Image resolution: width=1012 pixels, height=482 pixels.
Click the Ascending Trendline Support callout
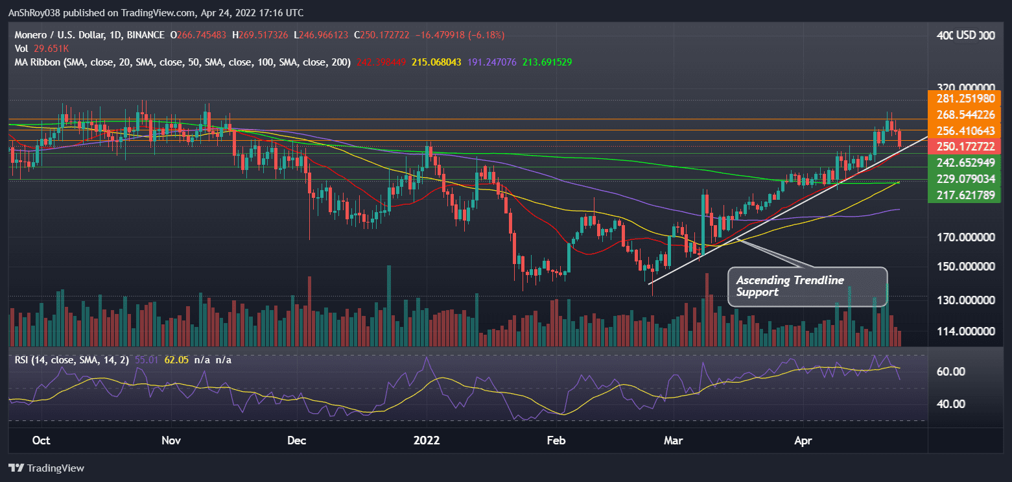(807, 287)
